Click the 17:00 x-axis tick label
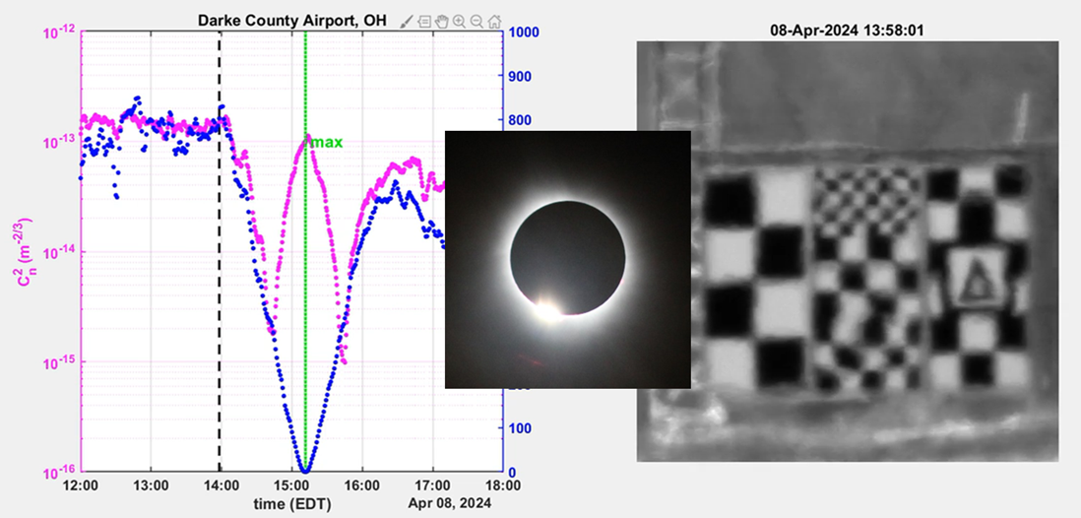1081x518 pixels. click(432, 486)
